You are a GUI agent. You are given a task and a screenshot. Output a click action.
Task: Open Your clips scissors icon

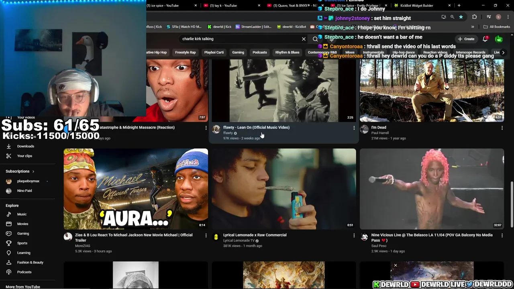point(9,156)
